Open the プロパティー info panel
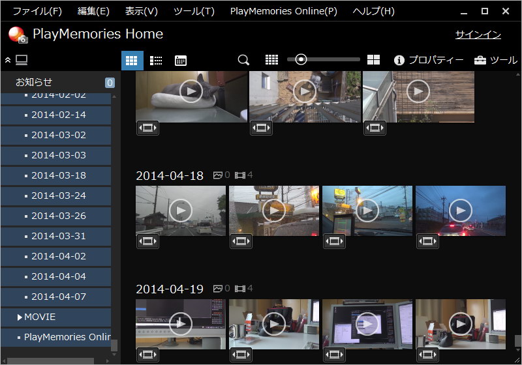The image size is (522, 365). (x=429, y=60)
